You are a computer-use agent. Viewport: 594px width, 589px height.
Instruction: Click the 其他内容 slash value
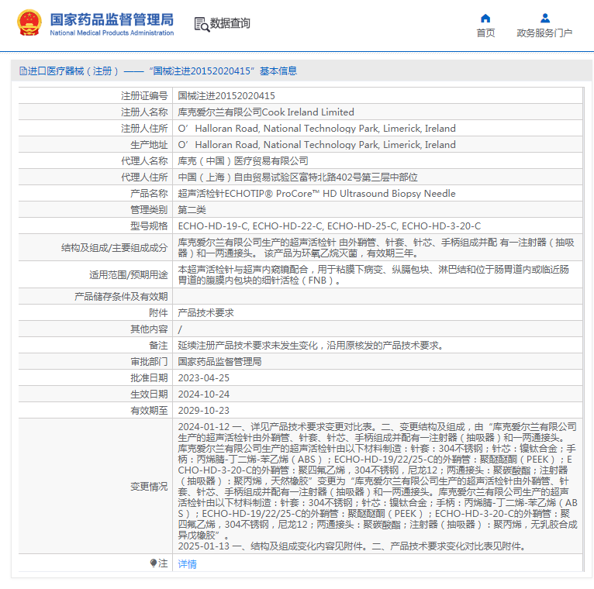[x=180, y=329]
